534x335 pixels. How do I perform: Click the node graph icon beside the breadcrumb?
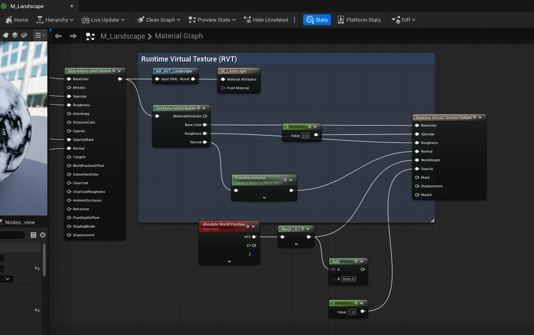coord(90,36)
